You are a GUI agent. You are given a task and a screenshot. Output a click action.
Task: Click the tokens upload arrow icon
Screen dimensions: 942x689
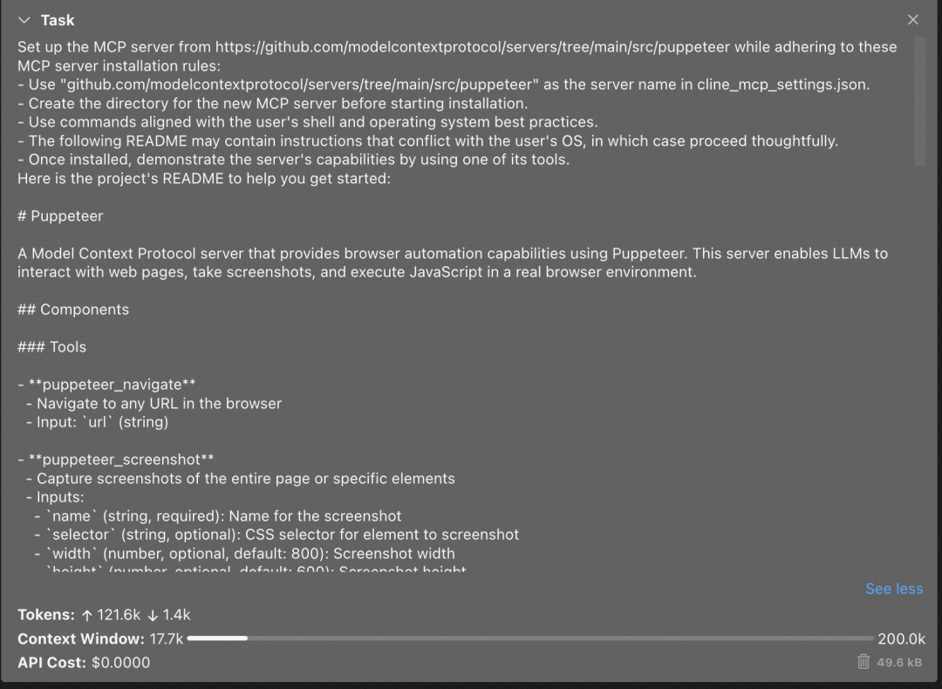(x=87, y=615)
